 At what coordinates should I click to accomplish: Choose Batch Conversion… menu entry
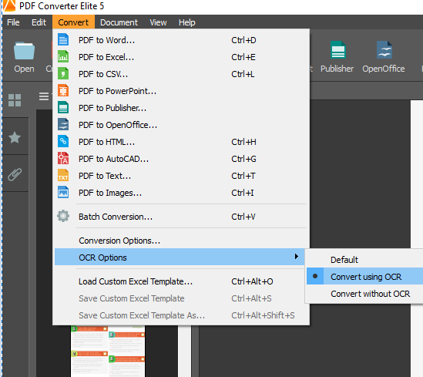click(181, 217)
